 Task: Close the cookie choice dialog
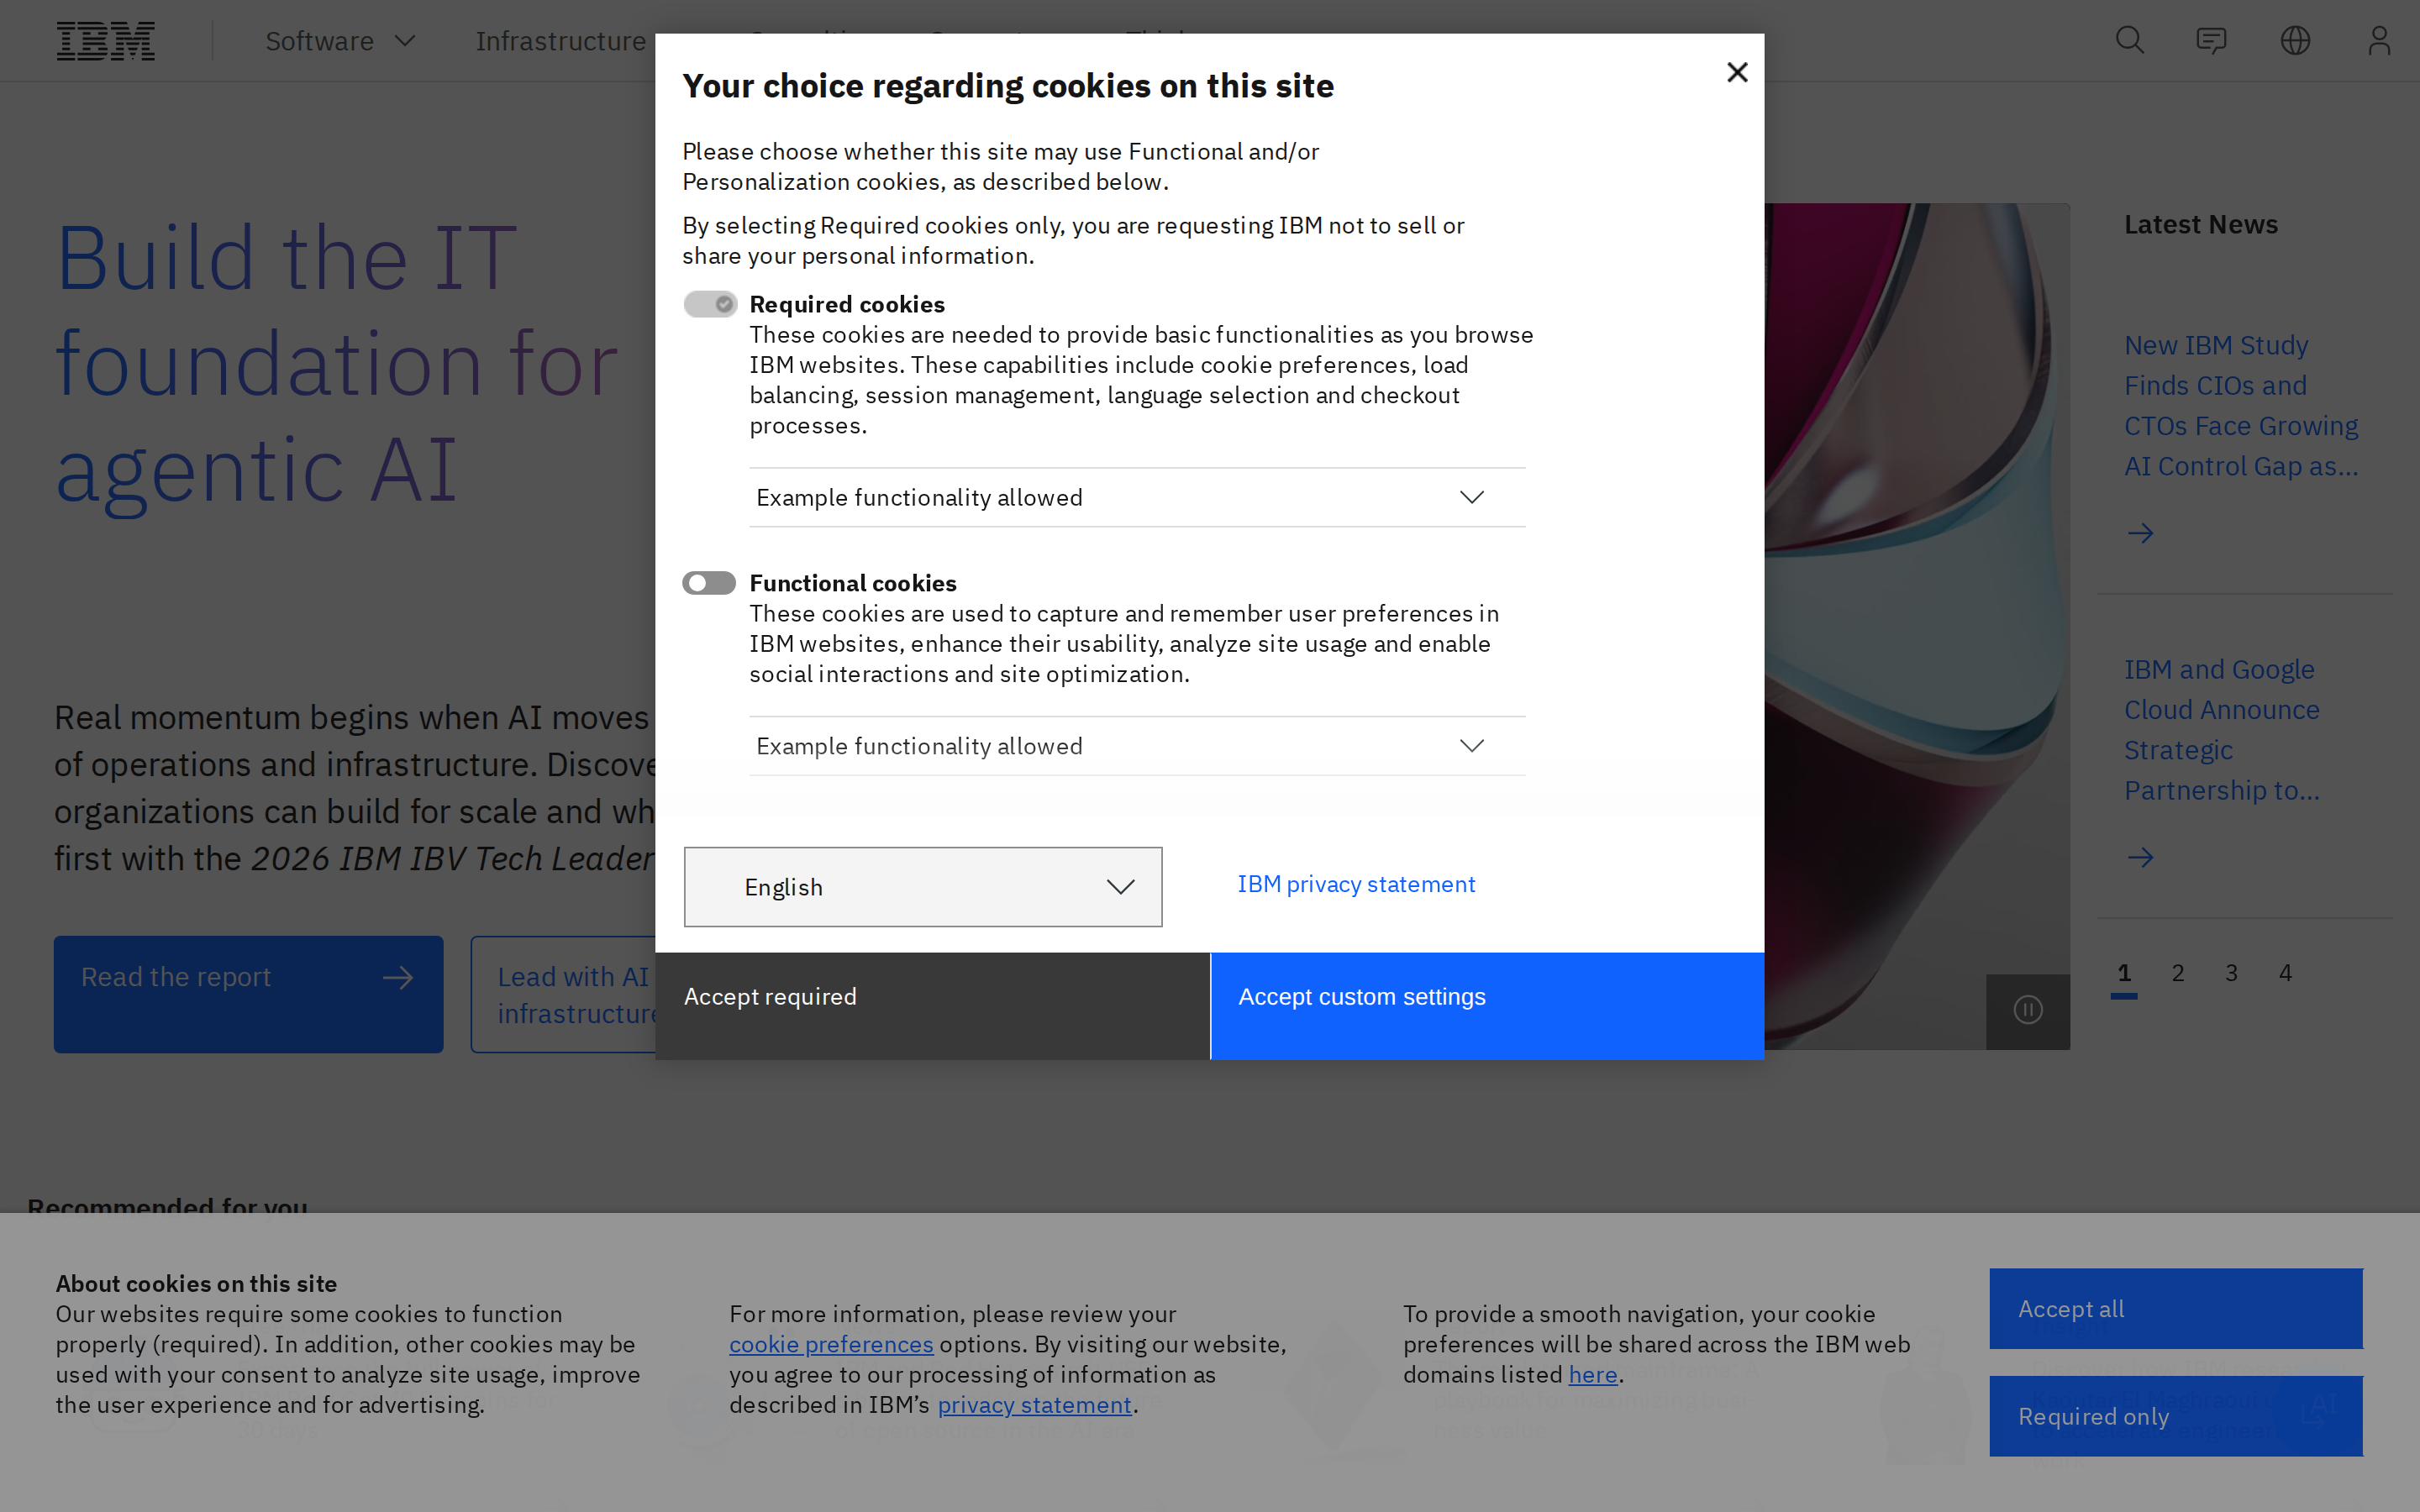coord(1737,72)
